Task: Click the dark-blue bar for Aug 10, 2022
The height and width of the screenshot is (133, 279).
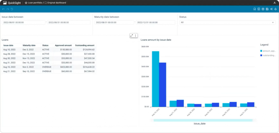Action: pos(163,85)
